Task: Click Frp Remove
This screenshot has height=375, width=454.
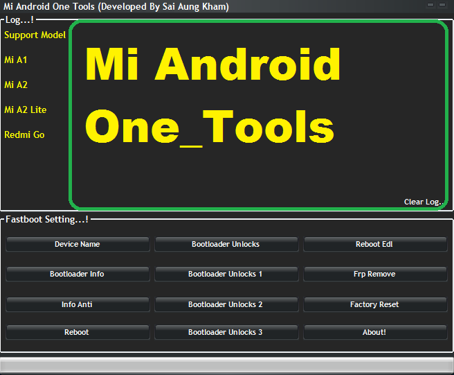Action: click(x=375, y=274)
